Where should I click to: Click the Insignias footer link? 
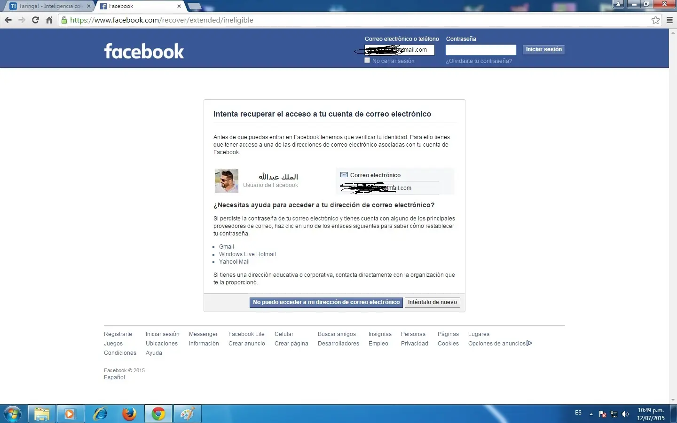point(380,334)
